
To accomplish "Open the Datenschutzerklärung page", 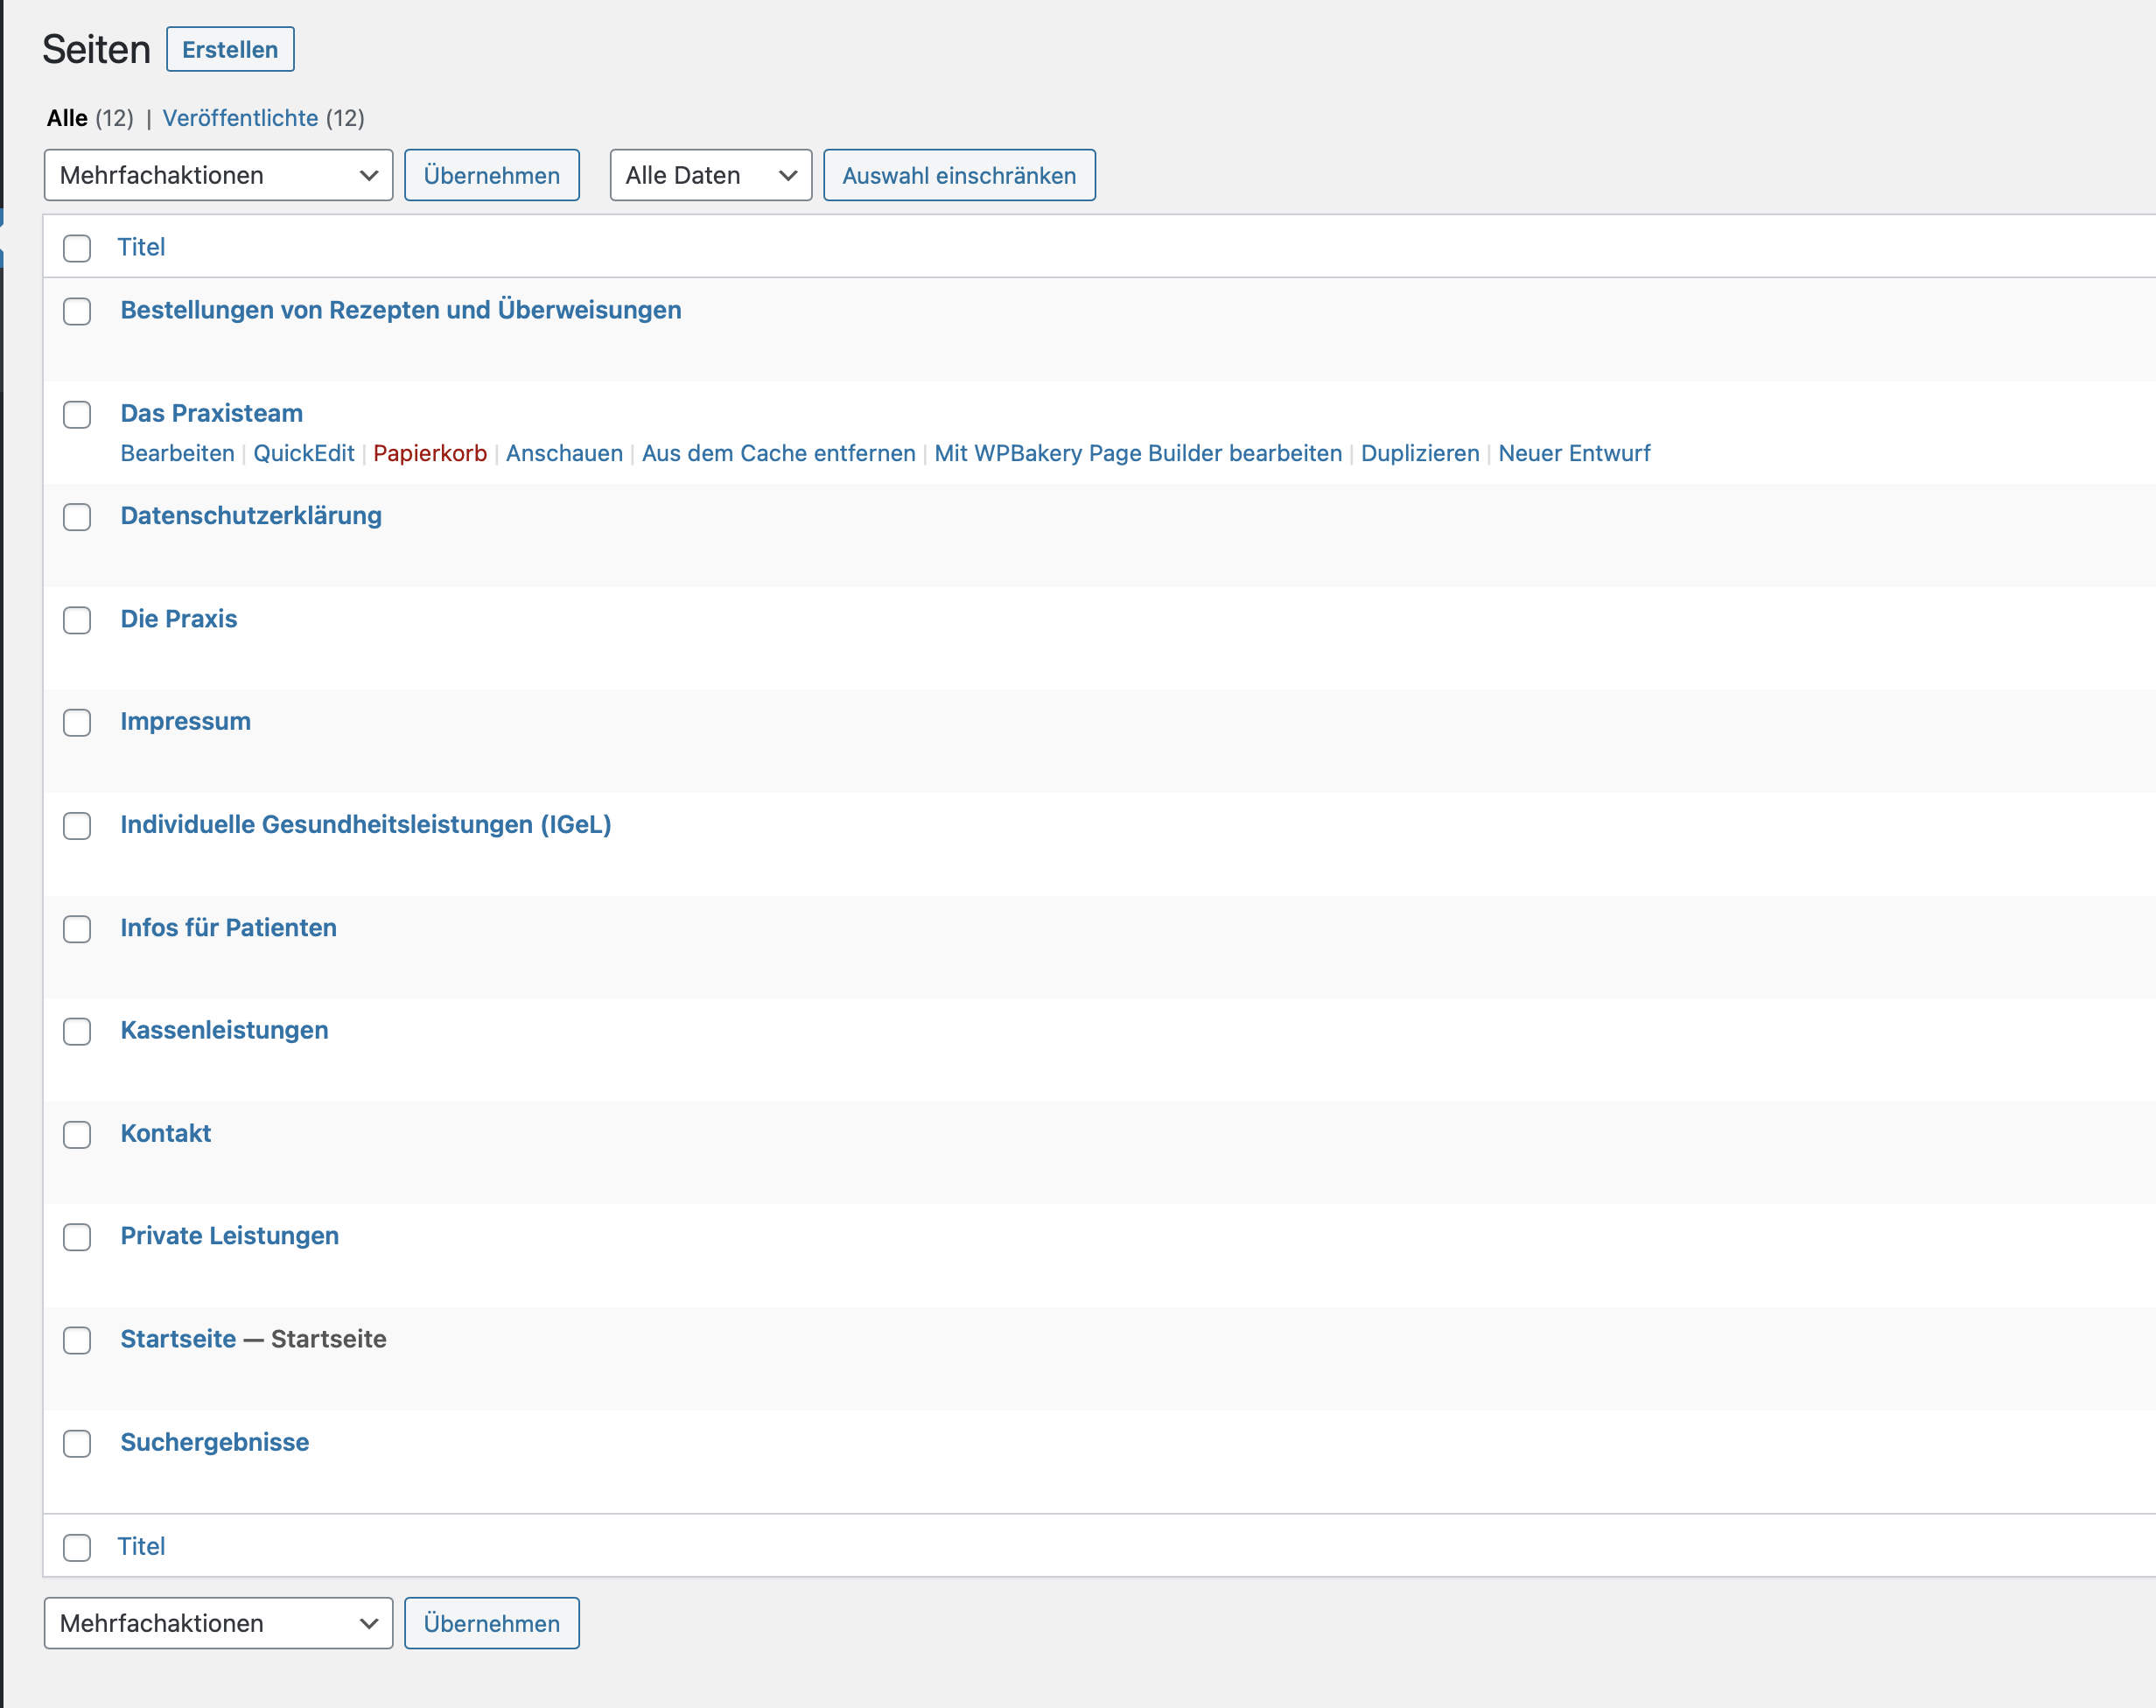I will click(x=251, y=516).
